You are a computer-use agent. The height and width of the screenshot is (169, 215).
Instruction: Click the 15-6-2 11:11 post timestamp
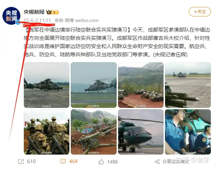(x=37, y=21)
